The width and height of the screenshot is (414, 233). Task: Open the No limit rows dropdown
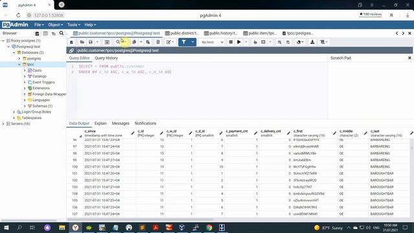[212, 42]
